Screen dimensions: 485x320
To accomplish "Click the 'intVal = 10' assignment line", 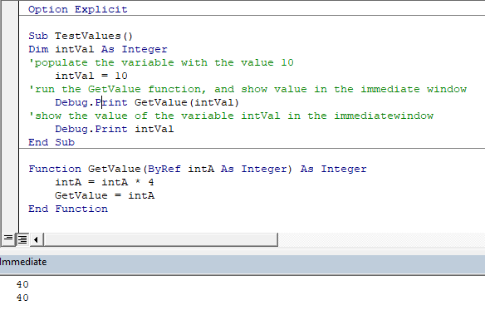I will [x=91, y=76].
